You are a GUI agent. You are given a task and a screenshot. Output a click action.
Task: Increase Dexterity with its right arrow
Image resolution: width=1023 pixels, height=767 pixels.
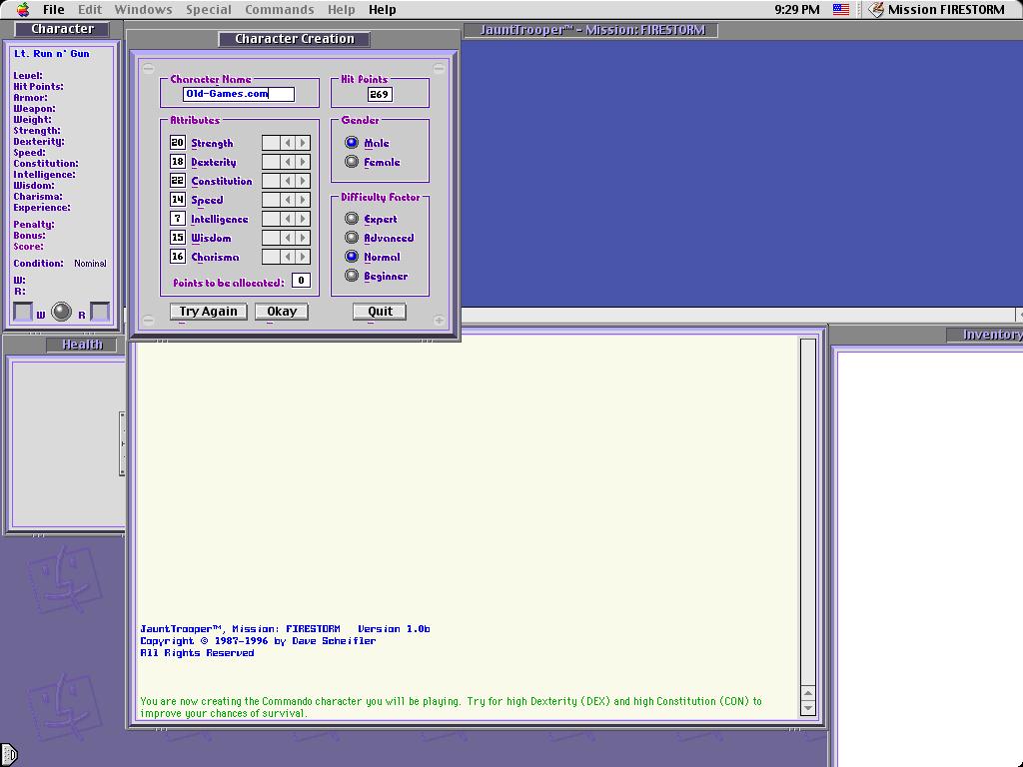tap(303, 162)
